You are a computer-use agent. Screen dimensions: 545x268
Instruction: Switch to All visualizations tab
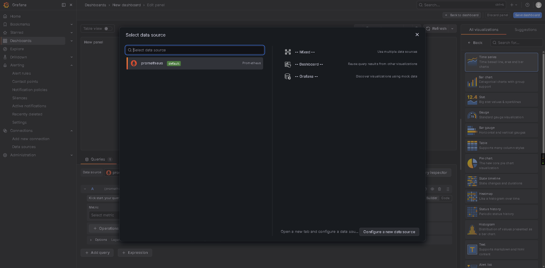tap(483, 30)
